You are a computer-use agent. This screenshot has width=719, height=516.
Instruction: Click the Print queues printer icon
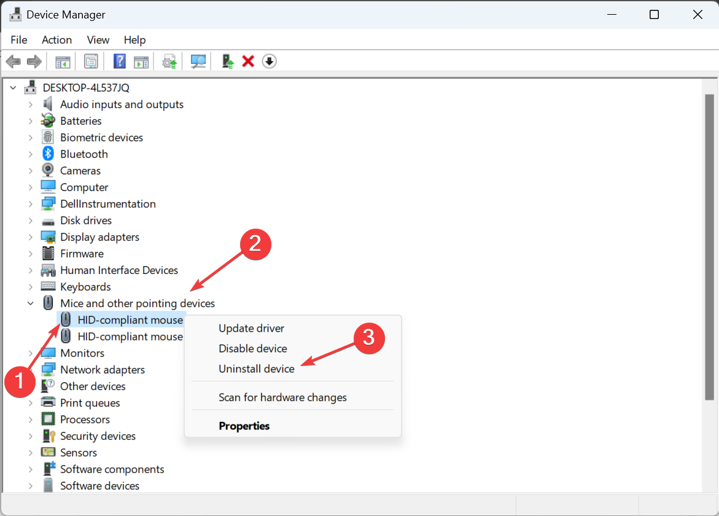[48, 402]
